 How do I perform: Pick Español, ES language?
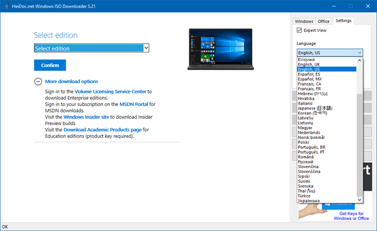pyautogui.click(x=326, y=74)
